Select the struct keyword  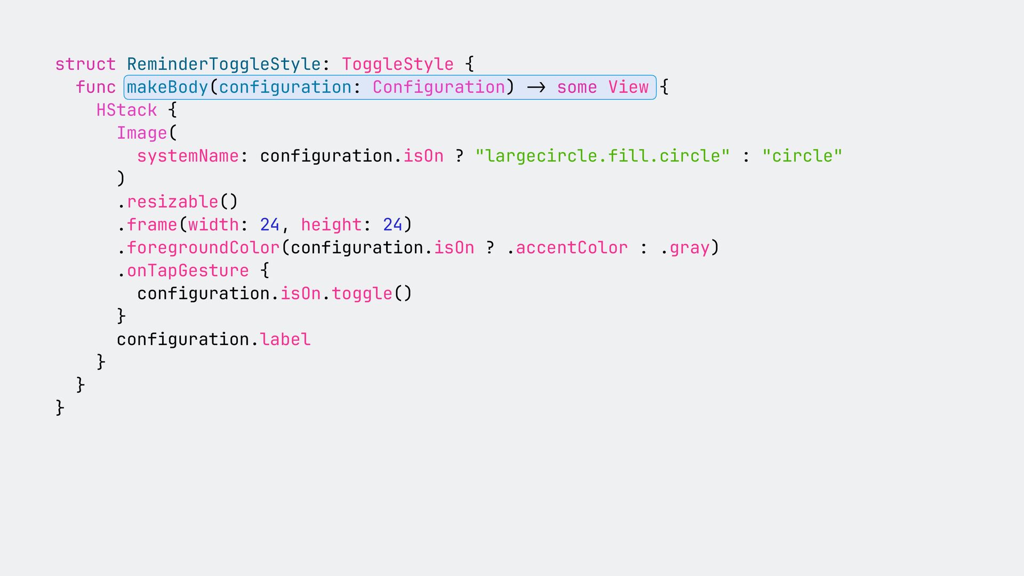tap(85, 64)
